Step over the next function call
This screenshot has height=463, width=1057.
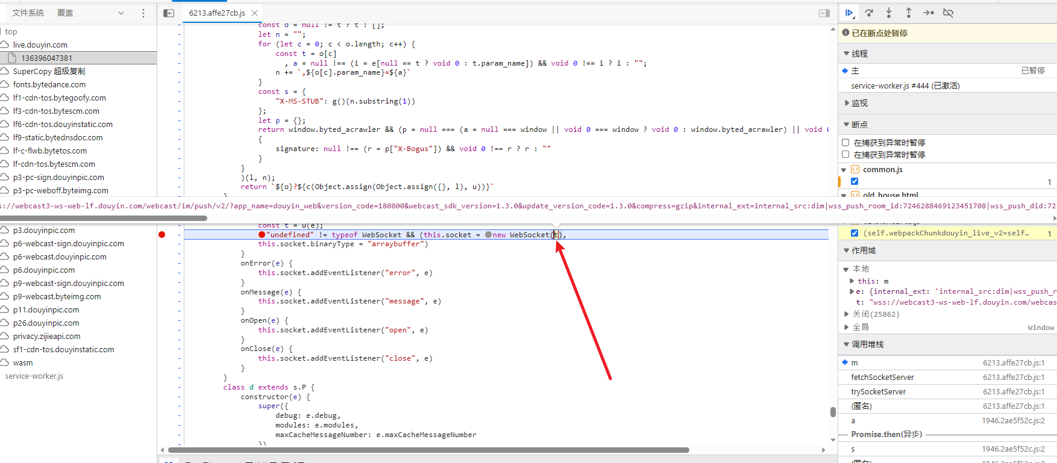point(869,13)
